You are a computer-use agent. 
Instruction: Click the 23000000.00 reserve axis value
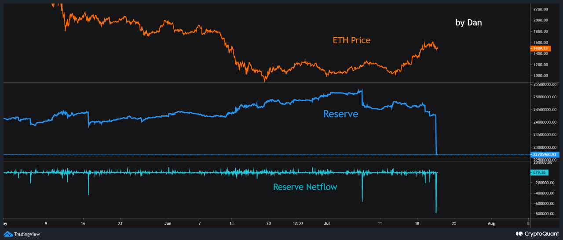545,147
